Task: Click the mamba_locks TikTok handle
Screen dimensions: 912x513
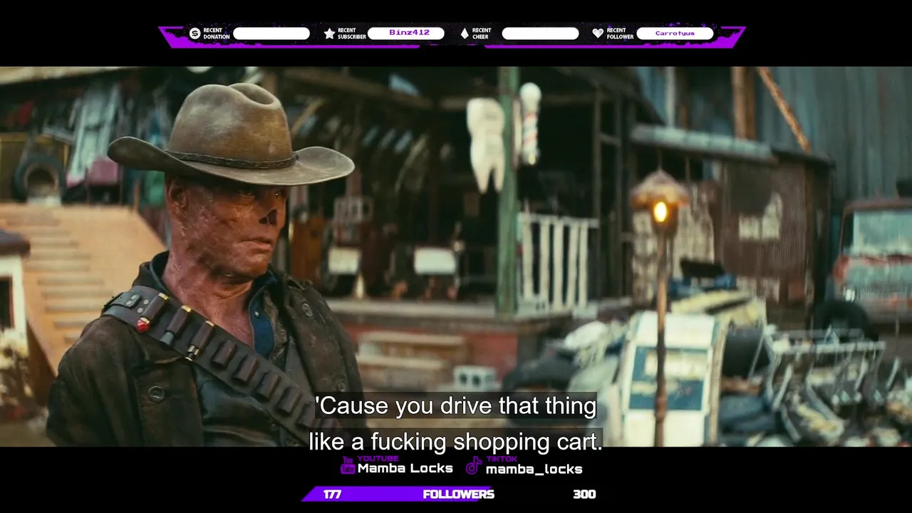Action: [534, 470]
